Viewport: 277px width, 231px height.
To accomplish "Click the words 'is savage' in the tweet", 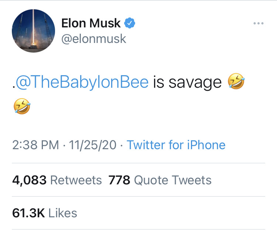I will (x=188, y=82).
